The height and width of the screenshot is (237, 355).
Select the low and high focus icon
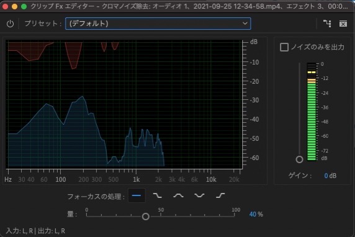pyautogui.click(x=199, y=195)
